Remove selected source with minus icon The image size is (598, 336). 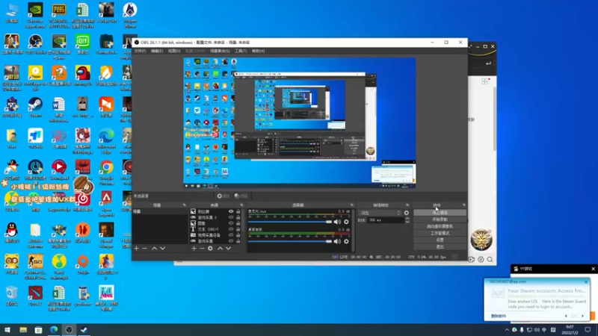(x=202, y=249)
